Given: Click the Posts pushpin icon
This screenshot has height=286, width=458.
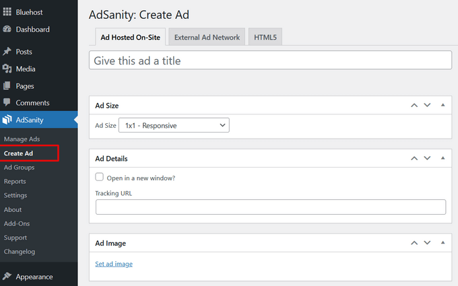Looking at the screenshot, I should point(7,52).
